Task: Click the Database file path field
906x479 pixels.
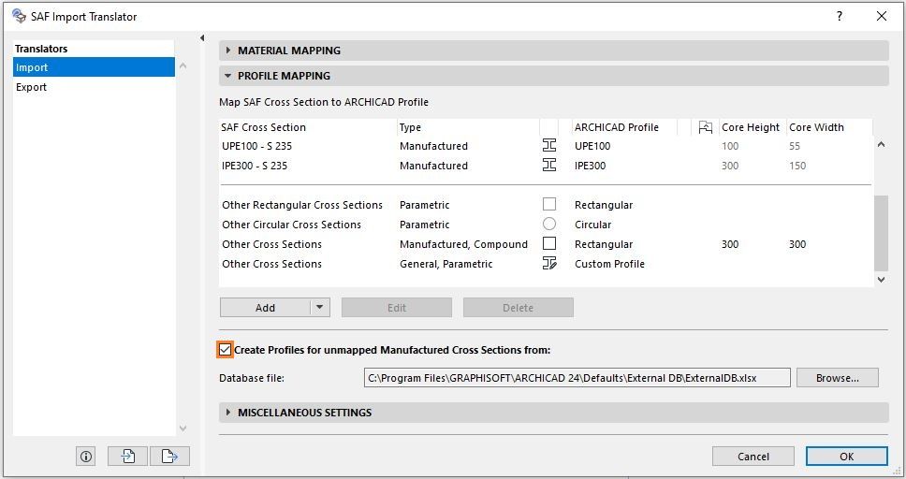Action: click(x=577, y=378)
